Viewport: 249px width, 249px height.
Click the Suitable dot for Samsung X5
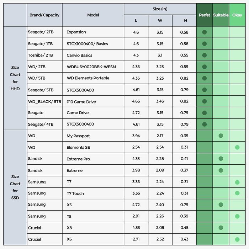tap(221, 205)
